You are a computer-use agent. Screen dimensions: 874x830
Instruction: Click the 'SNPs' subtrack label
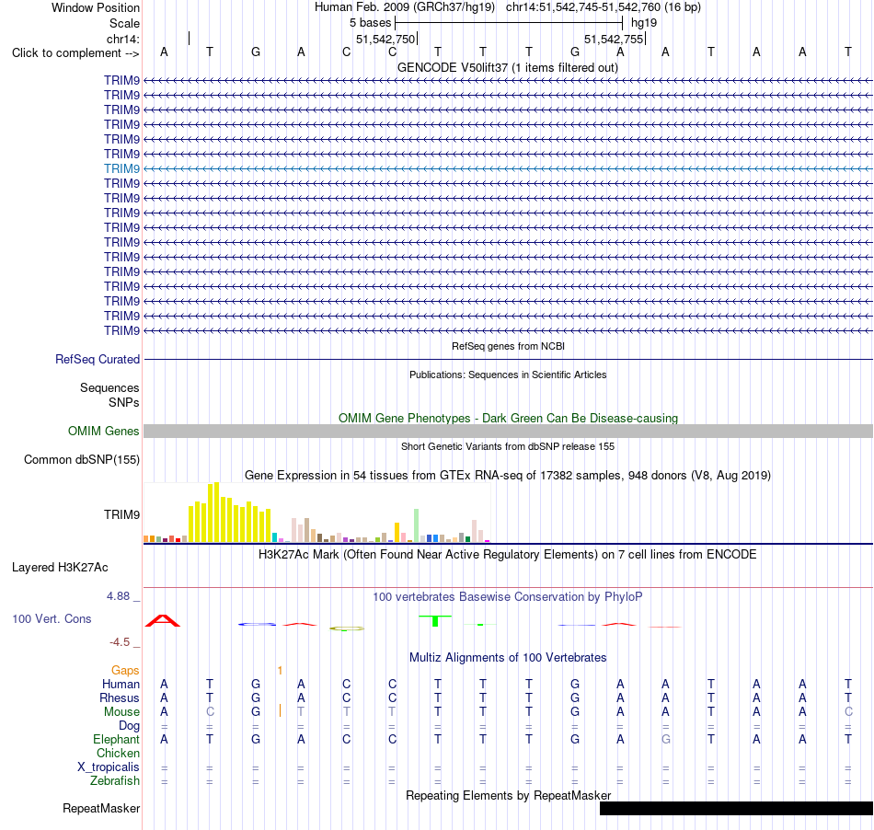coord(124,402)
